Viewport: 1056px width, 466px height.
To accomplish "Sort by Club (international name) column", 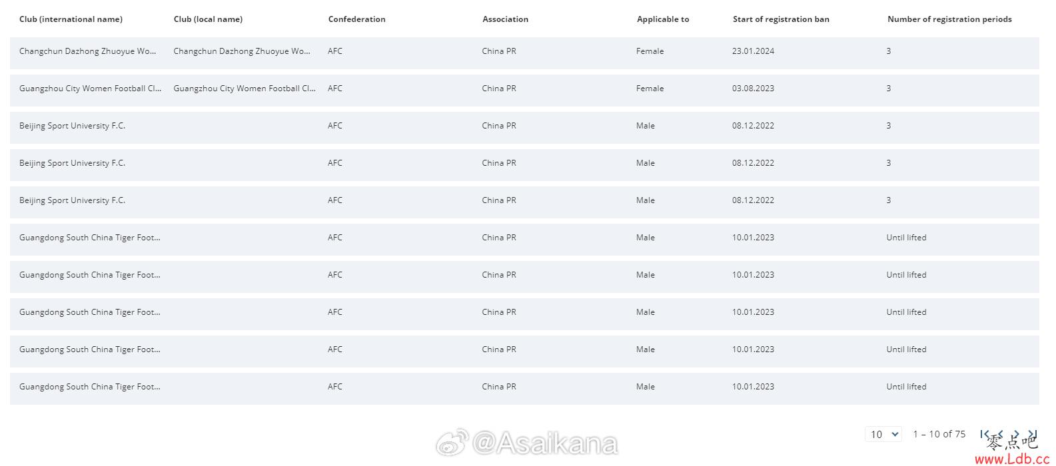I will [71, 19].
